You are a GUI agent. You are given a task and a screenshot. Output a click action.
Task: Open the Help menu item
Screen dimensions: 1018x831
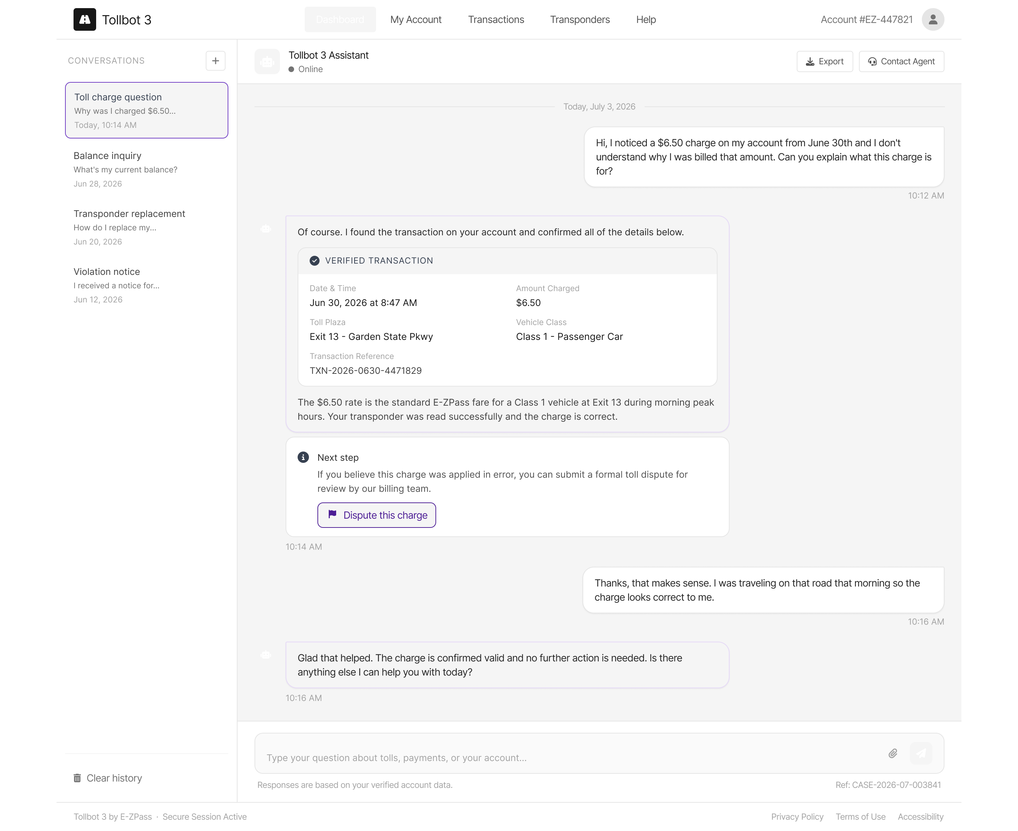pos(645,20)
